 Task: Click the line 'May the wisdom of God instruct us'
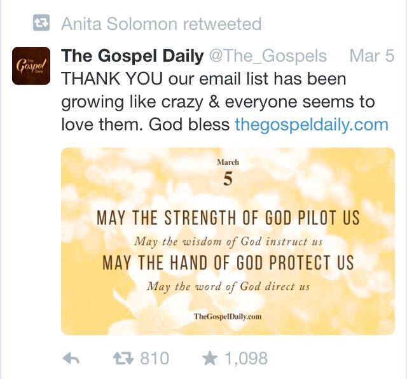click(228, 242)
